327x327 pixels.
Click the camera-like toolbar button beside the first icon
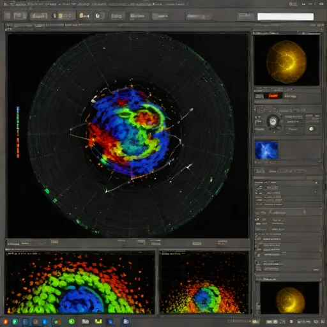click(20, 16)
